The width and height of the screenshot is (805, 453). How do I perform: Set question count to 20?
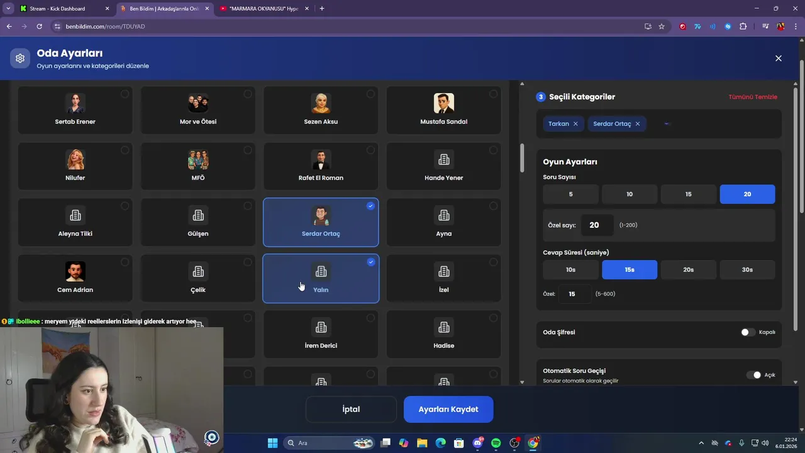747,194
